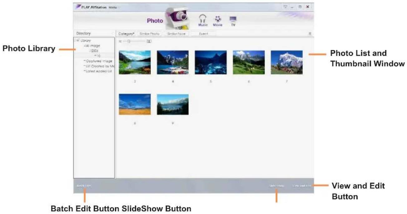Open the Similar Photo tab
407x214 pixels.
tap(149, 33)
